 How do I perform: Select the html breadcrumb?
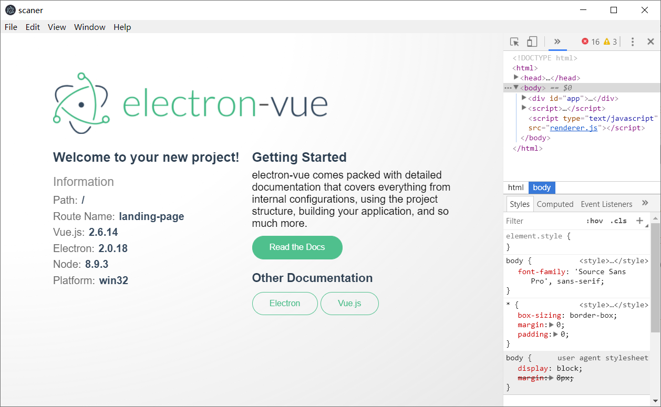click(516, 187)
